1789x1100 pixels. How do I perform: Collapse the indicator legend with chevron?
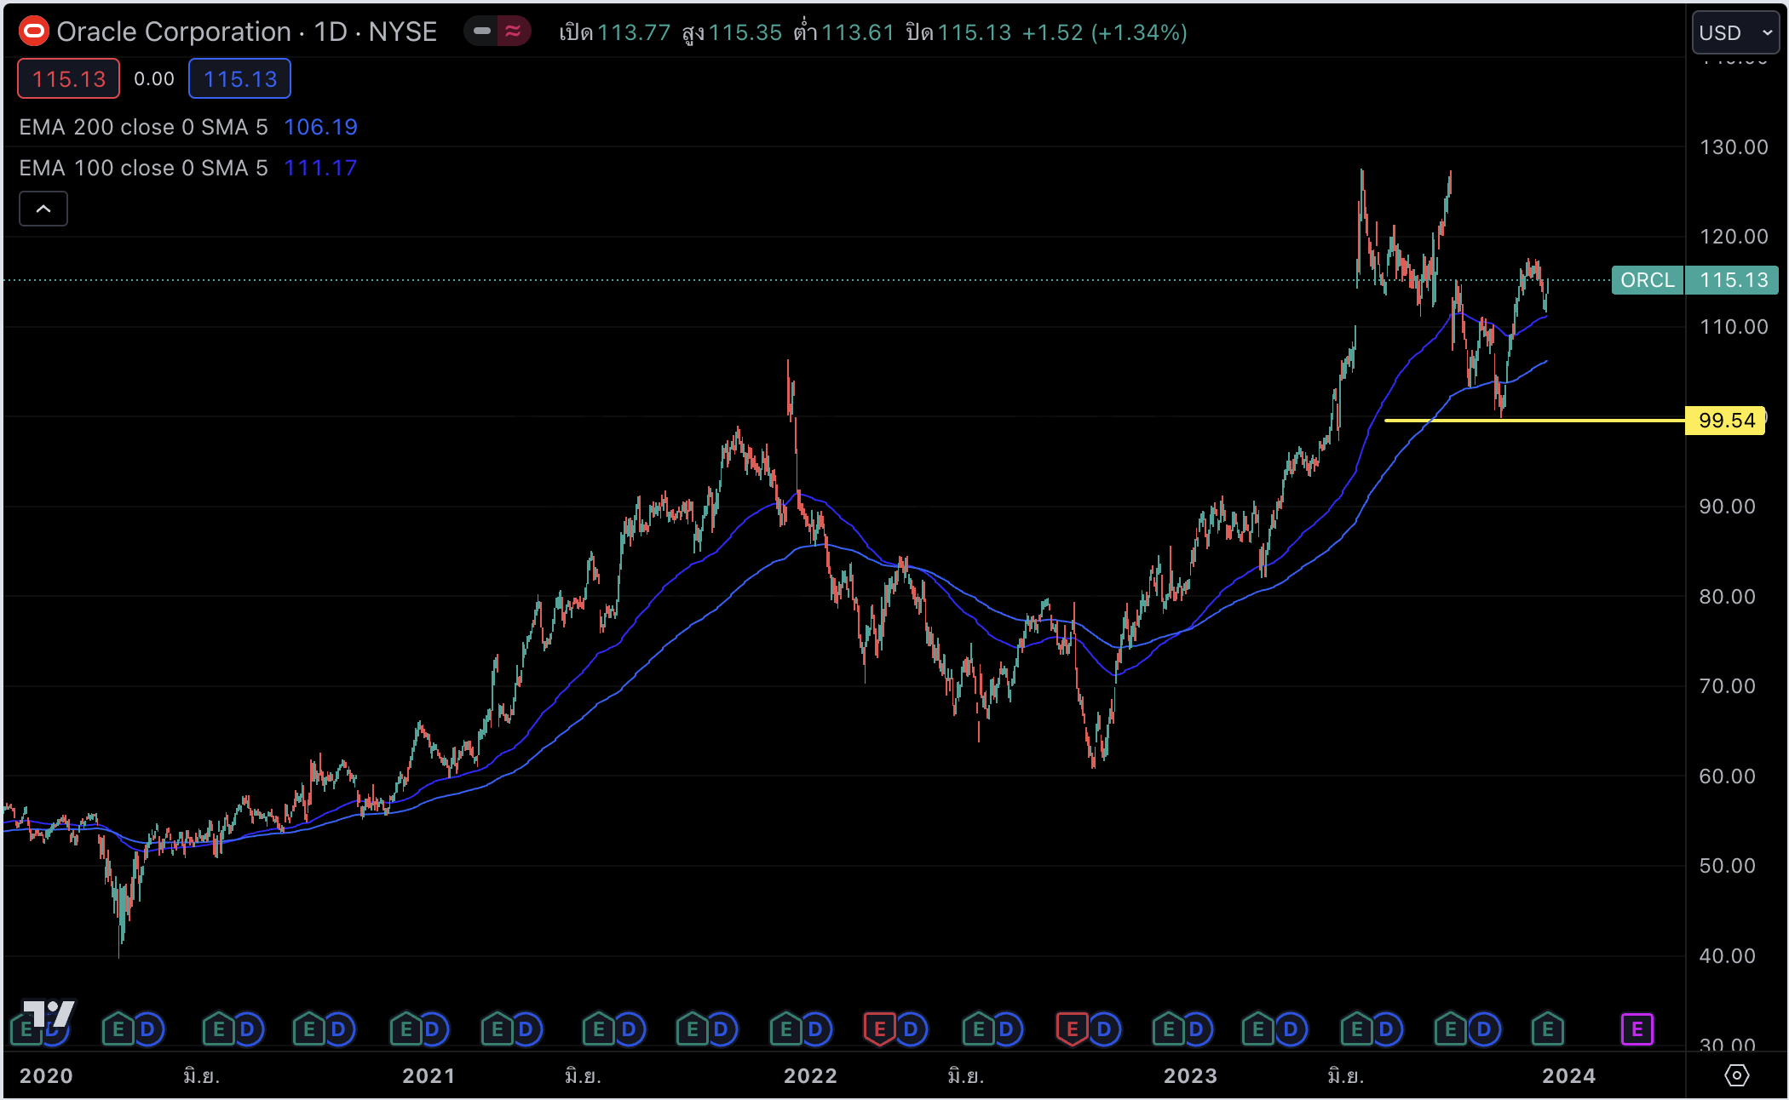click(43, 209)
